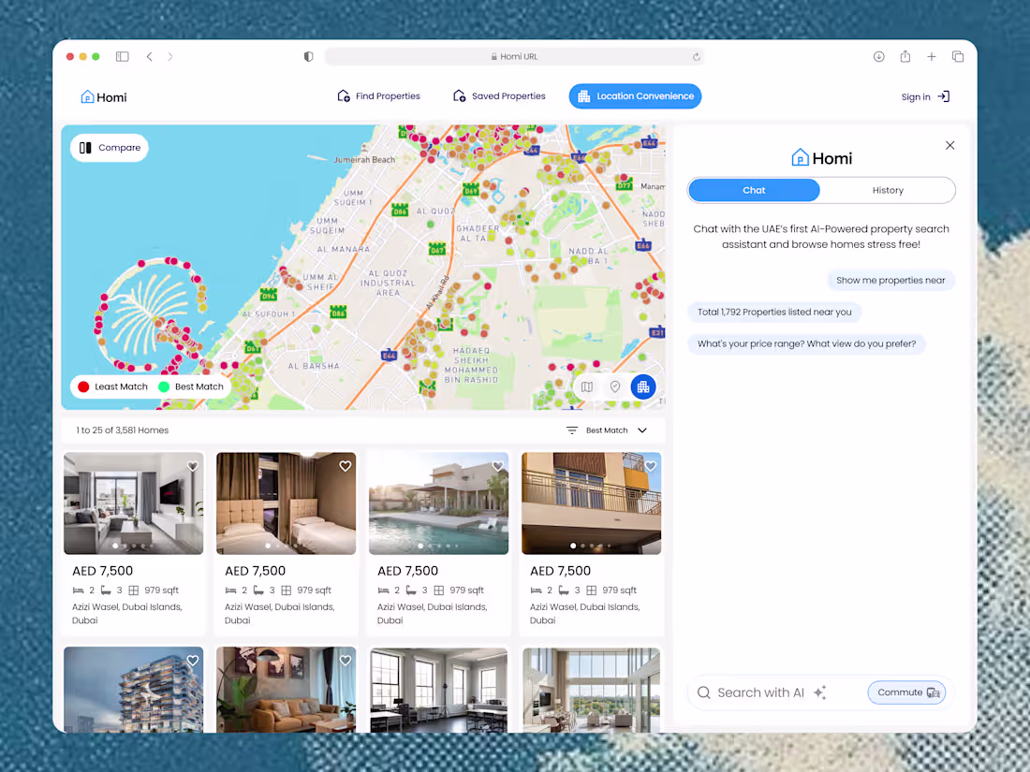Screen dimensions: 1030x772
Task: Click AL QUOZ INDUSTRIAL AREA map label
Action: [x=388, y=283]
